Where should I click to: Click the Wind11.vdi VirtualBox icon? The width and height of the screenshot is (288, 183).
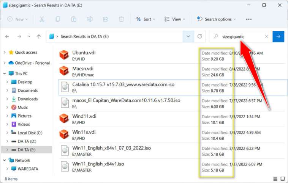64,118
